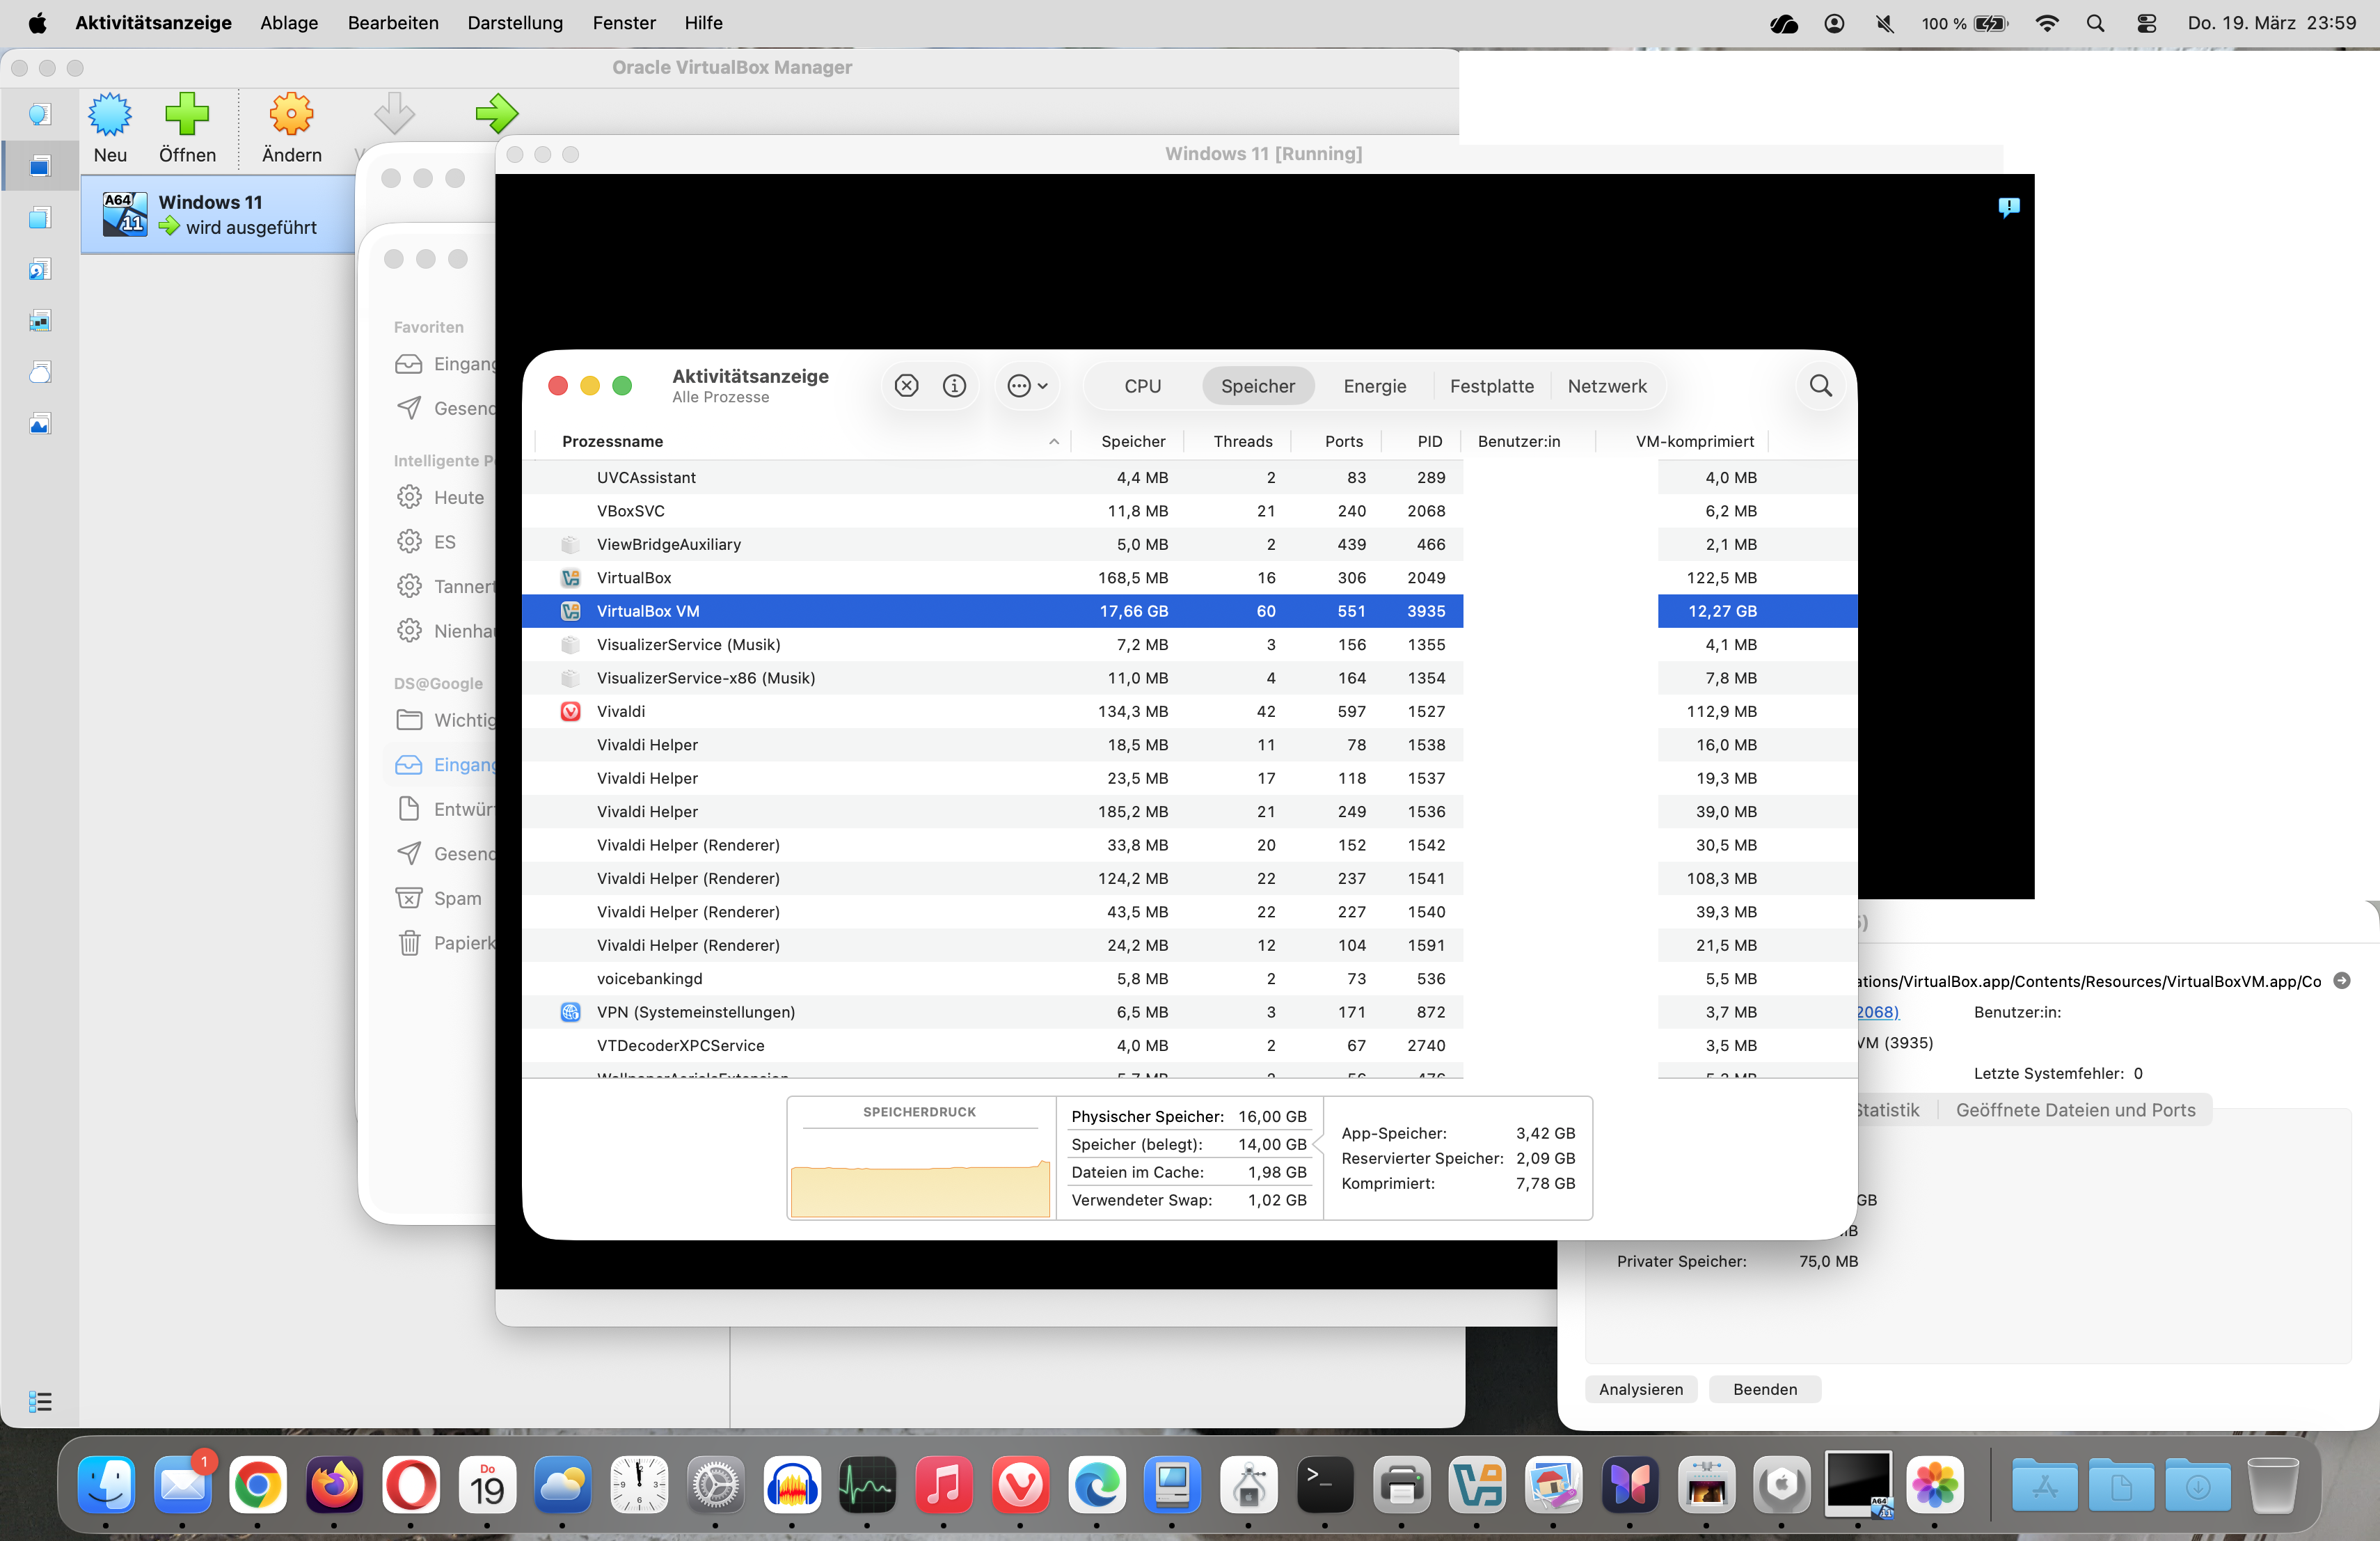Click Öffnen in VirtualBox Manager toolbar
Screen dimensions: 2380x1541
[x=187, y=128]
